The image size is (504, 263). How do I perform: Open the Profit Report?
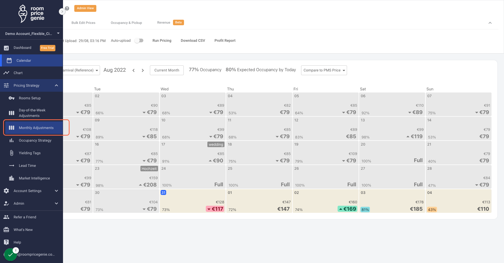pyautogui.click(x=225, y=40)
